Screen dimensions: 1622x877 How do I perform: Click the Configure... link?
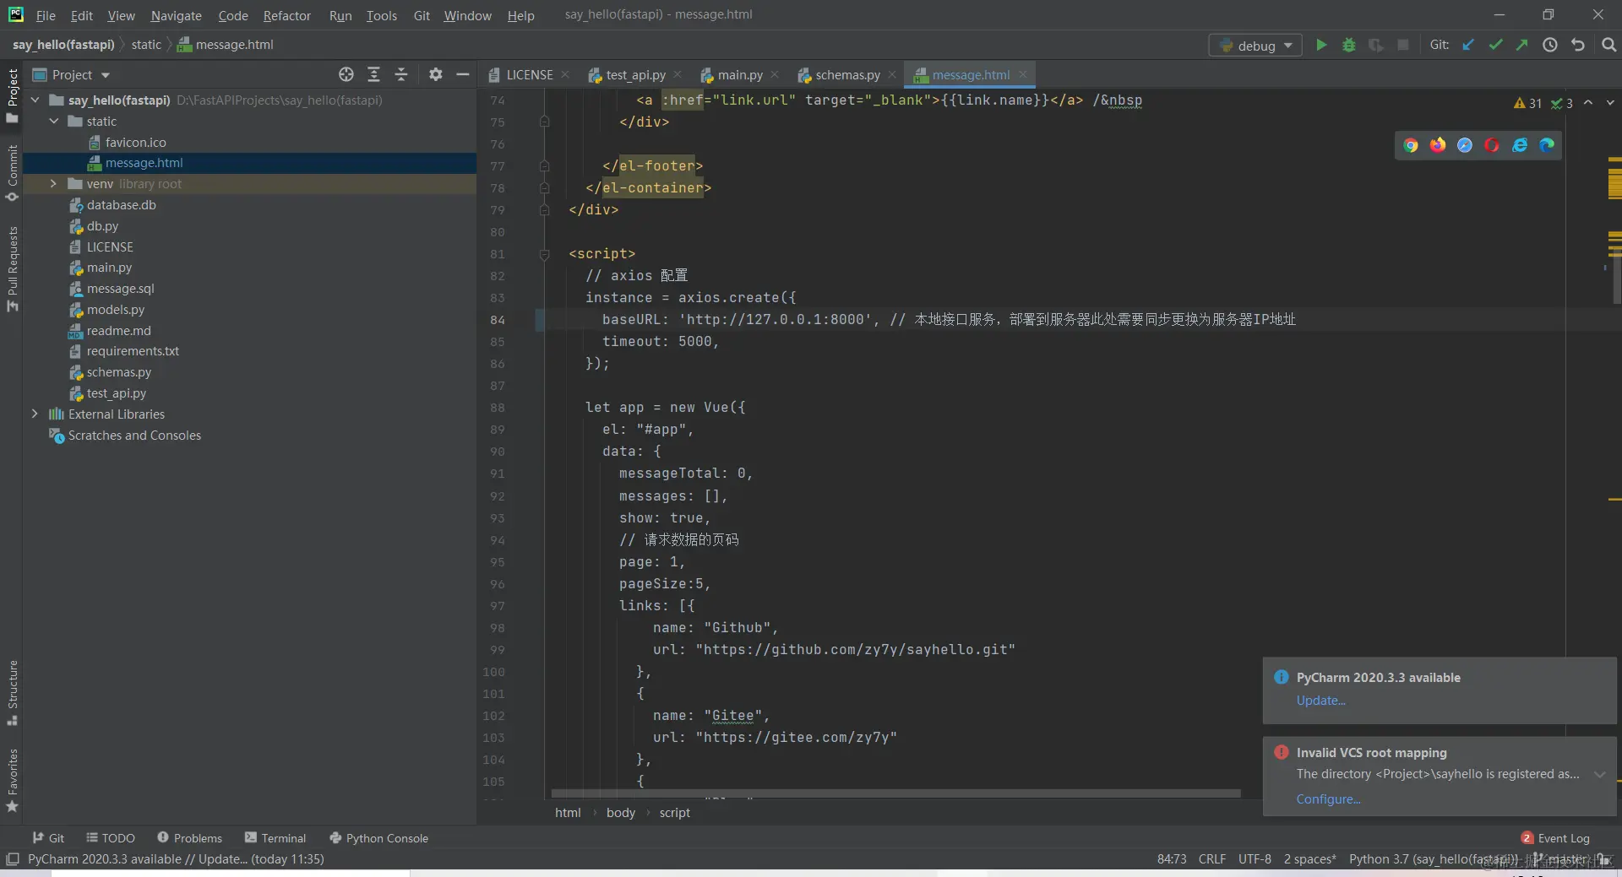[1328, 799]
